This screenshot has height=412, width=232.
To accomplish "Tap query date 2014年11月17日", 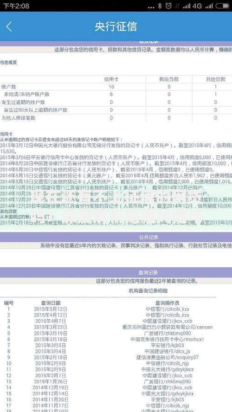I will click(x=51, y=406).
